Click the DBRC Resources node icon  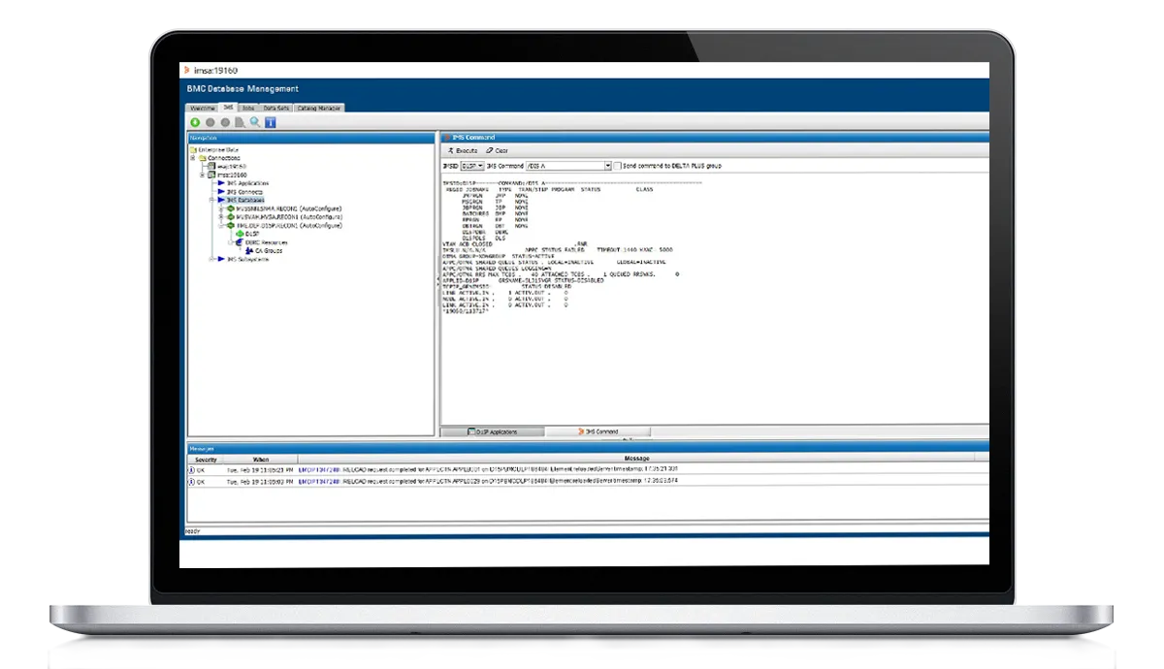240,242
